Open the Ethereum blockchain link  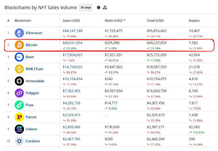click(34, 33)
